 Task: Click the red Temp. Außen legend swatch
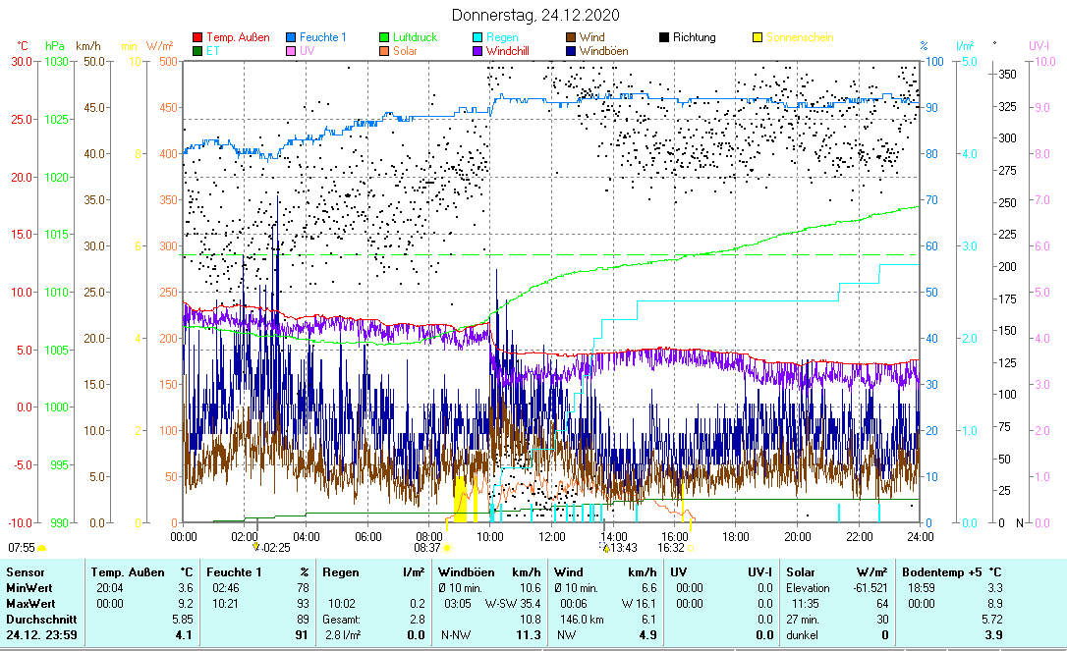click(197, 38)
